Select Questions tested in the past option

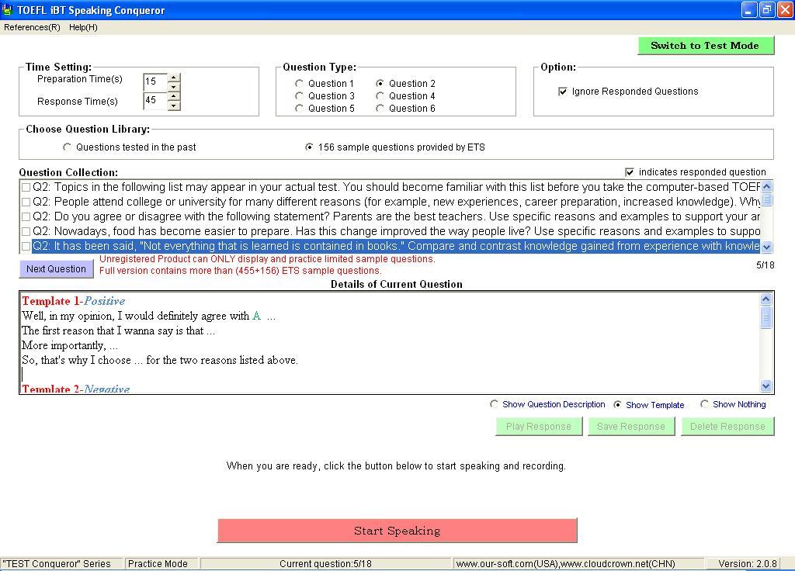tap(68, 147)
